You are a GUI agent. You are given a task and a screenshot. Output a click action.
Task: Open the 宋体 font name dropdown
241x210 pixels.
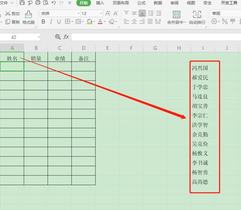coord(79,14)
